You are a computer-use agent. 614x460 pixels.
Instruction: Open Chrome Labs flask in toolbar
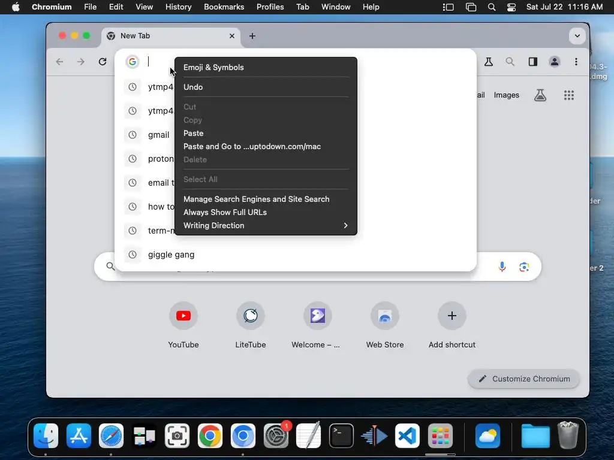(x=488, y=62)
